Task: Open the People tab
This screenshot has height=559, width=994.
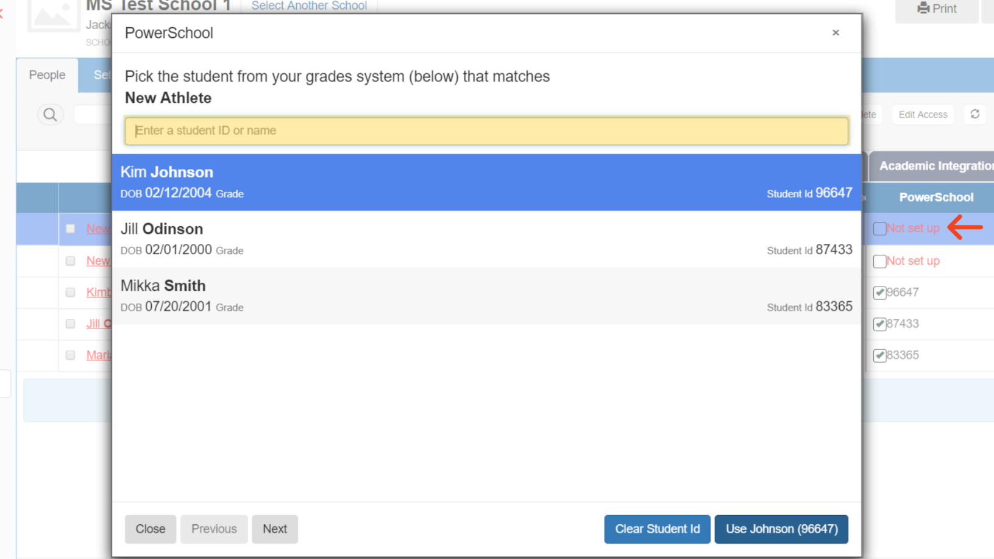Action: pyautogui.click(x=47, y=75)
